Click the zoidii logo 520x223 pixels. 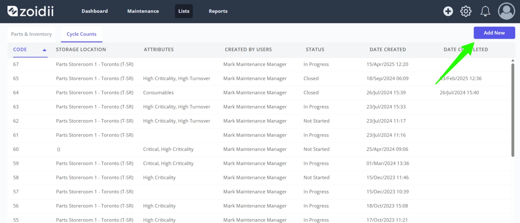(30, 11)
